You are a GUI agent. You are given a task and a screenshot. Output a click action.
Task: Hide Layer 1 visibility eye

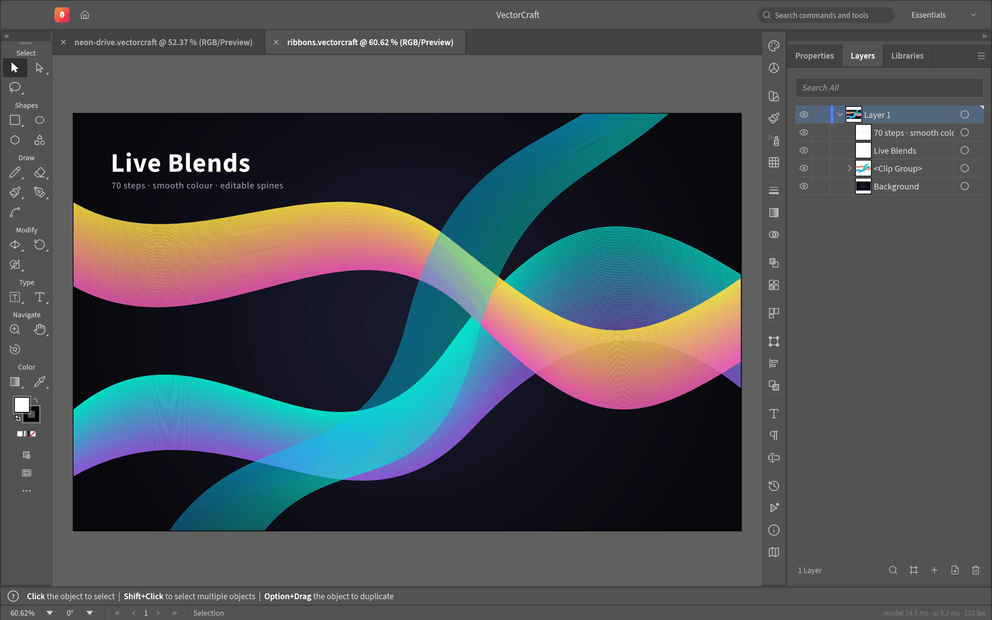804,115
